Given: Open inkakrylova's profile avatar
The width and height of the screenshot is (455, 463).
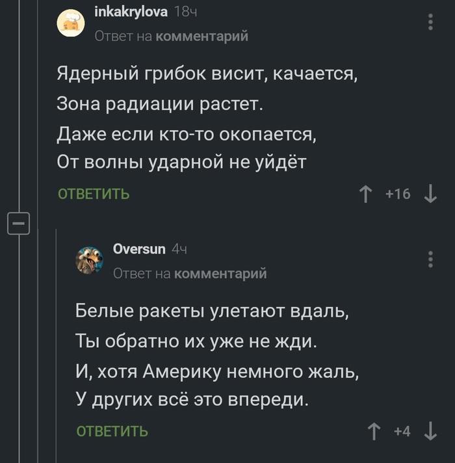Looking at the screenshot, I should [x=71, y=23].
